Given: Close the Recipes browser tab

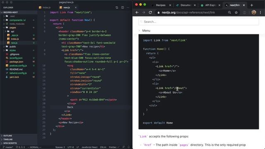Looking at the screenshot, I should [170, 5].
